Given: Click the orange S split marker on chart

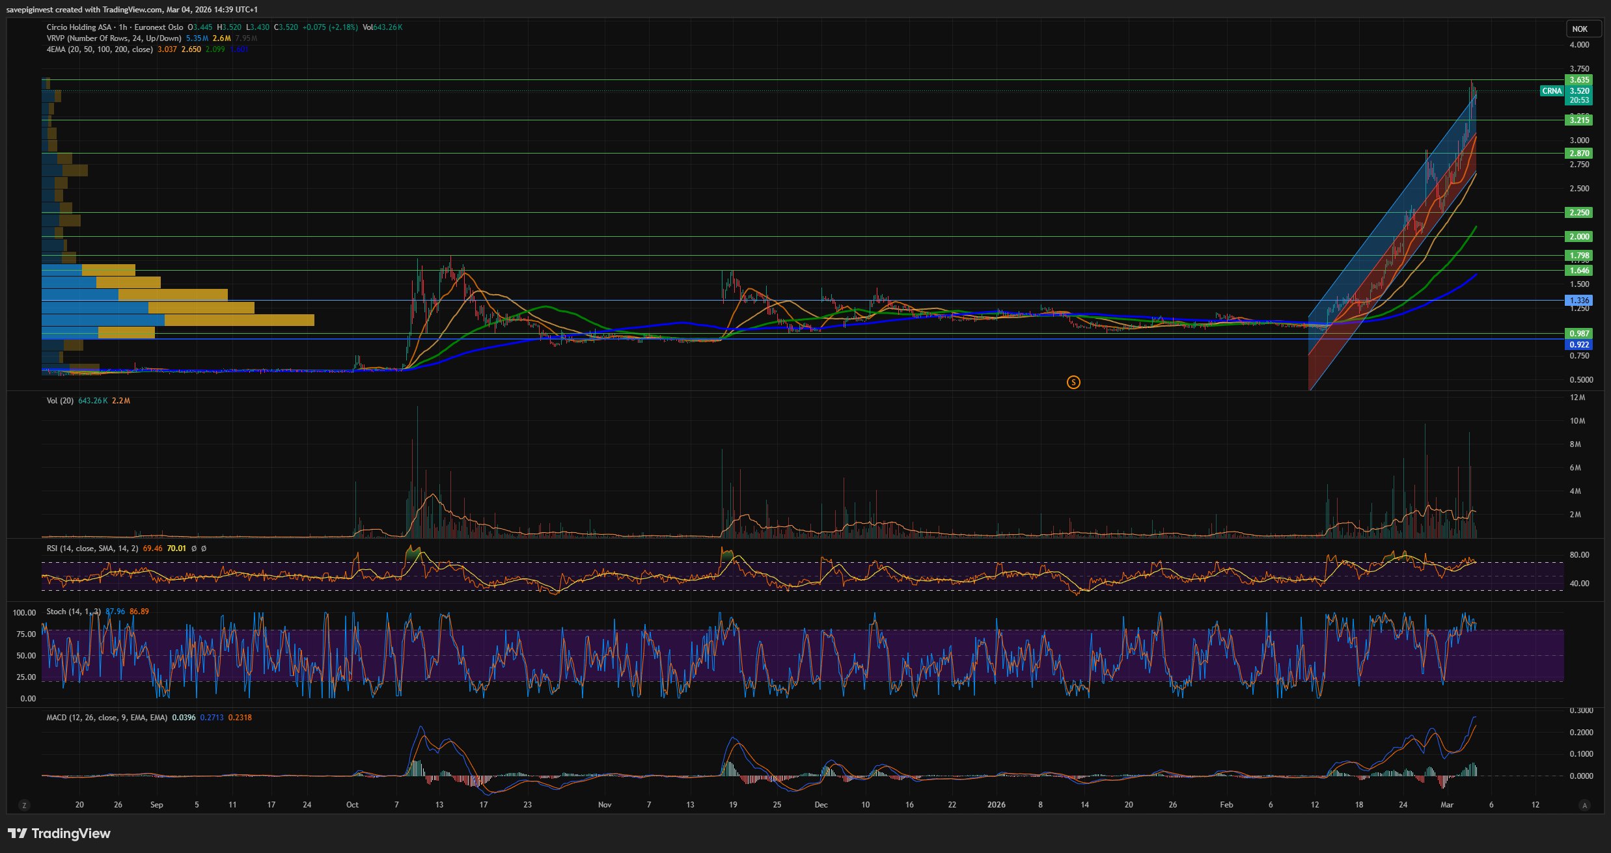Looking at the screenshot, I should point(1073,383).
